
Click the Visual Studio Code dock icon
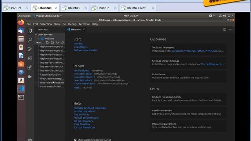tap(21, 89)
